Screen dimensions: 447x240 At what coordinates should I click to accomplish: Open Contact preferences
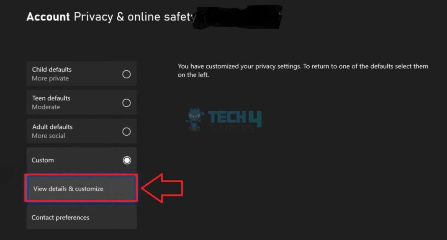pyautogui.click(x=81, y=217)
